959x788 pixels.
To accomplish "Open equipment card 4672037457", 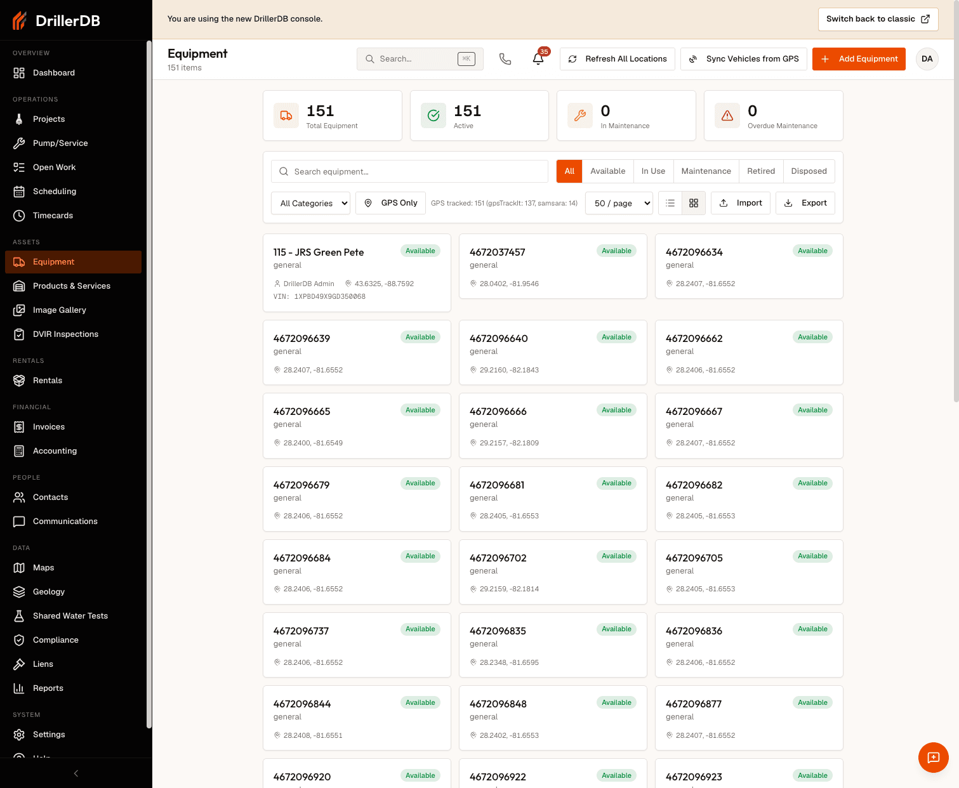I will [x=553, y=266].
